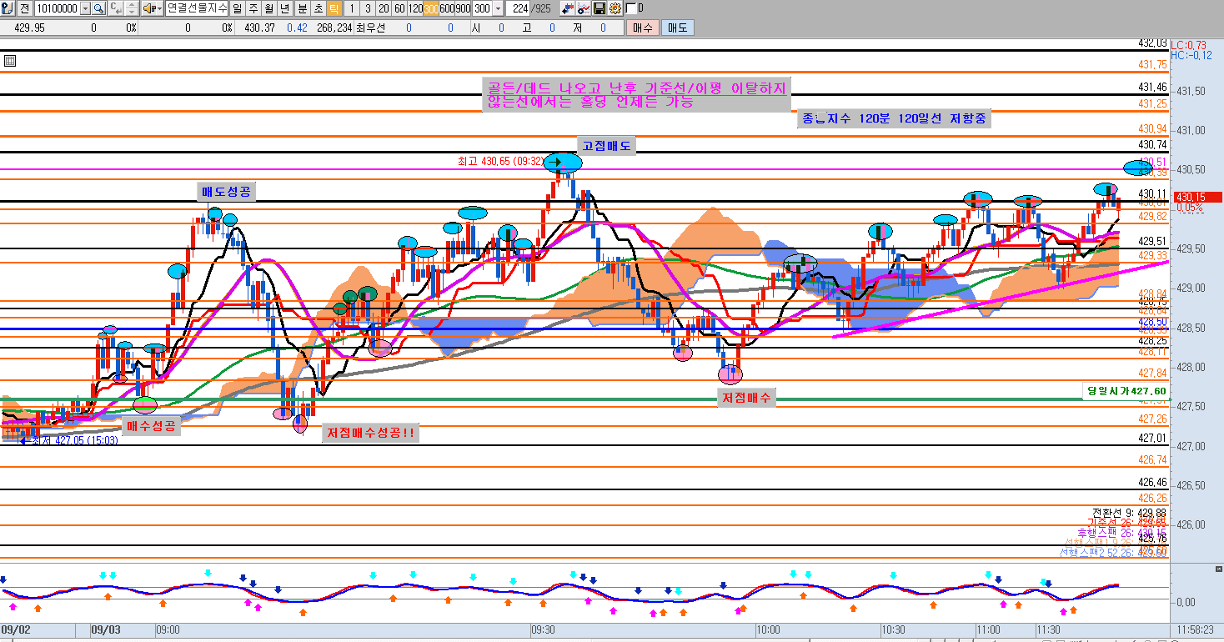Open chart settings gear icon
This screenshot has width=1224, height=642.
point(615,8)
